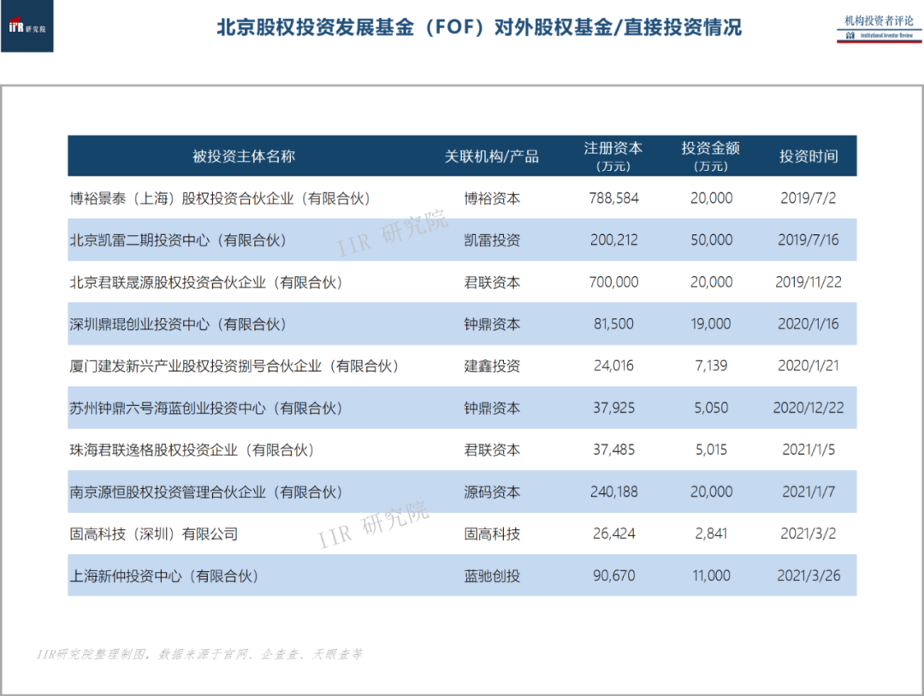Screen dimensions: 924x696
Task: Click 固高科技 in the 关联机构/产品 column
Action: pyautogui.click(x=492, y=534)
